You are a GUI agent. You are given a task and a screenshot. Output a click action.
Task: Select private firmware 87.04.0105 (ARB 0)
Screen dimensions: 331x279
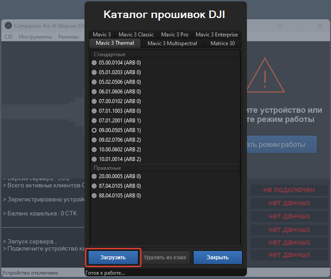(x=94, y=186)
